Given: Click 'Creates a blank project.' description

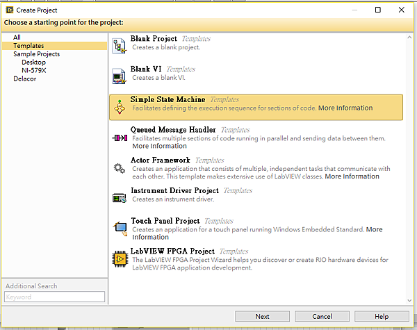Looking at the screenshot, I should [x=166, y=47].
